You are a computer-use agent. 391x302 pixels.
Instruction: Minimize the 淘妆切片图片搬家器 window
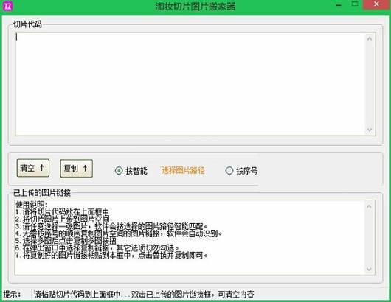339,4
